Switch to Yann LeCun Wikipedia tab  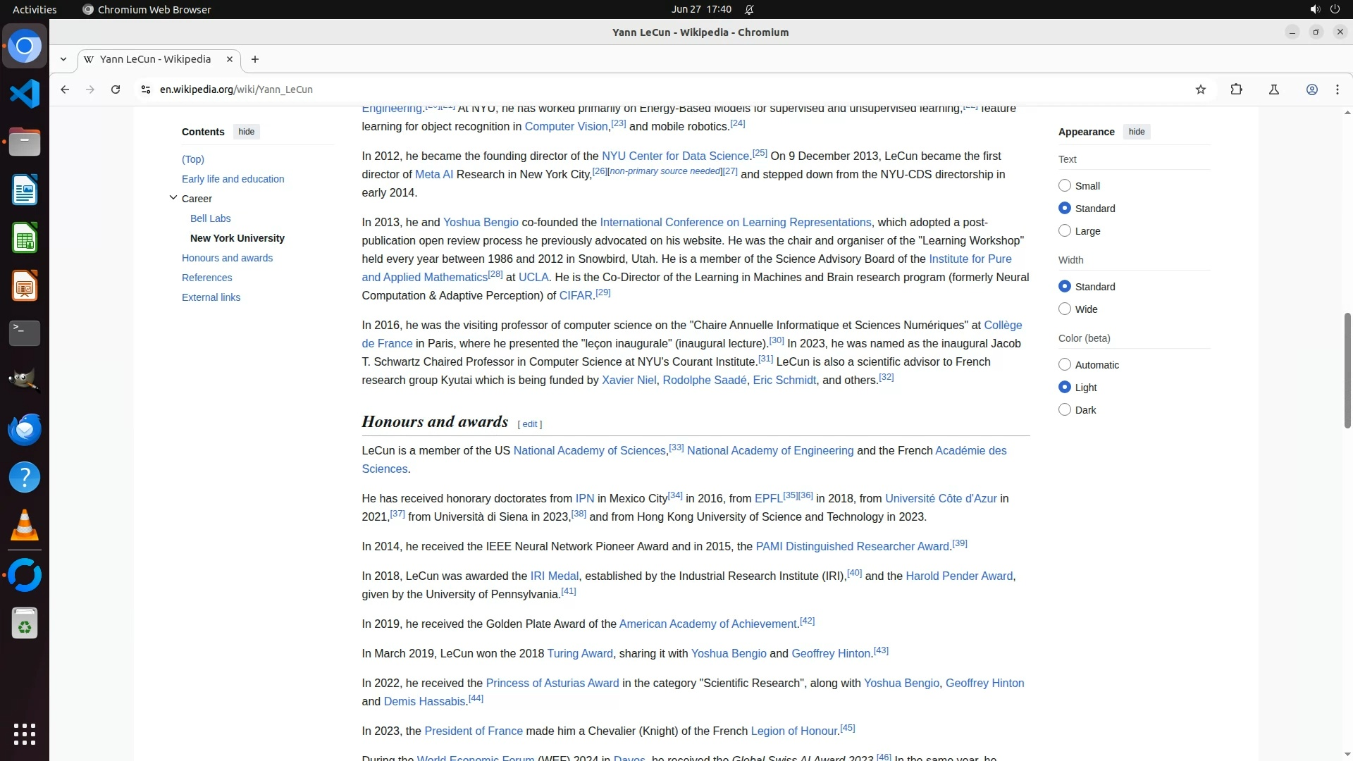point(155,59)
